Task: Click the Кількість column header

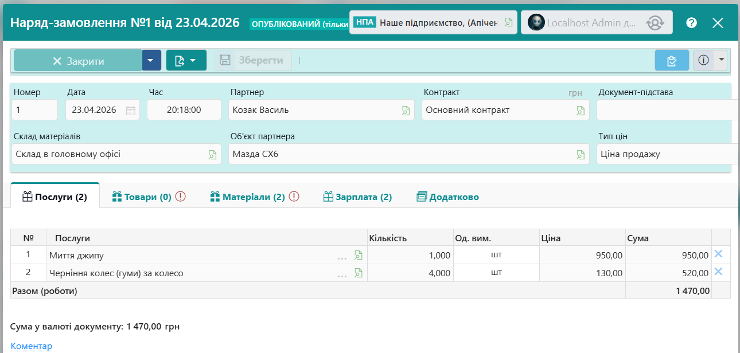Action: tap(410, 238)
